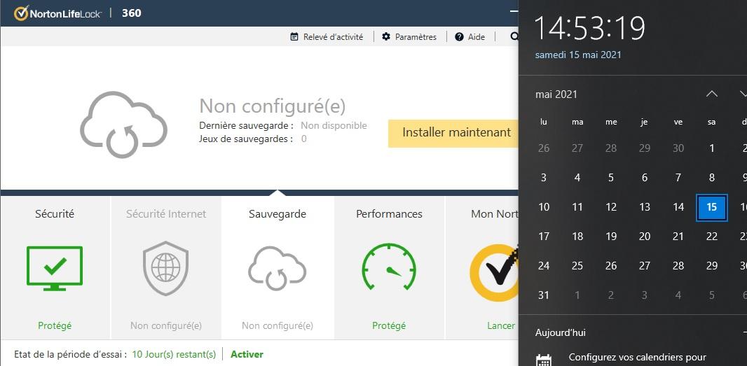Select 1 mai (Saturday) in calendar
This screenshot has width=747, height=366.
click(x=712, y=148)
